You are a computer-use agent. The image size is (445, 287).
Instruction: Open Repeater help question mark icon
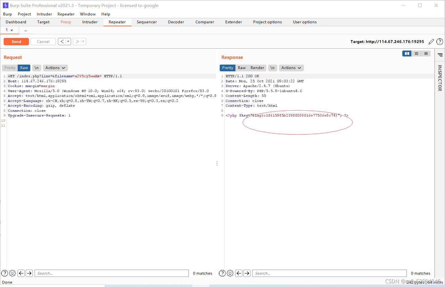click(440, 42)
